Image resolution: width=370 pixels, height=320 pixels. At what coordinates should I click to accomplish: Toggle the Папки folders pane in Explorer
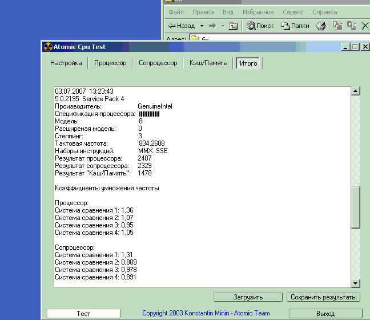click(x=295, y=26)
